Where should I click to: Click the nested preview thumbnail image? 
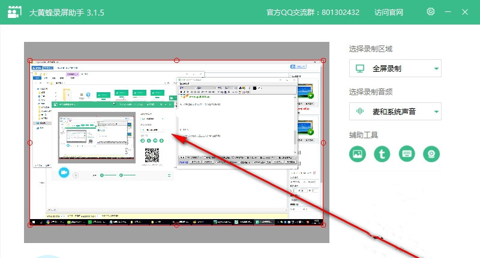[97, 138]
